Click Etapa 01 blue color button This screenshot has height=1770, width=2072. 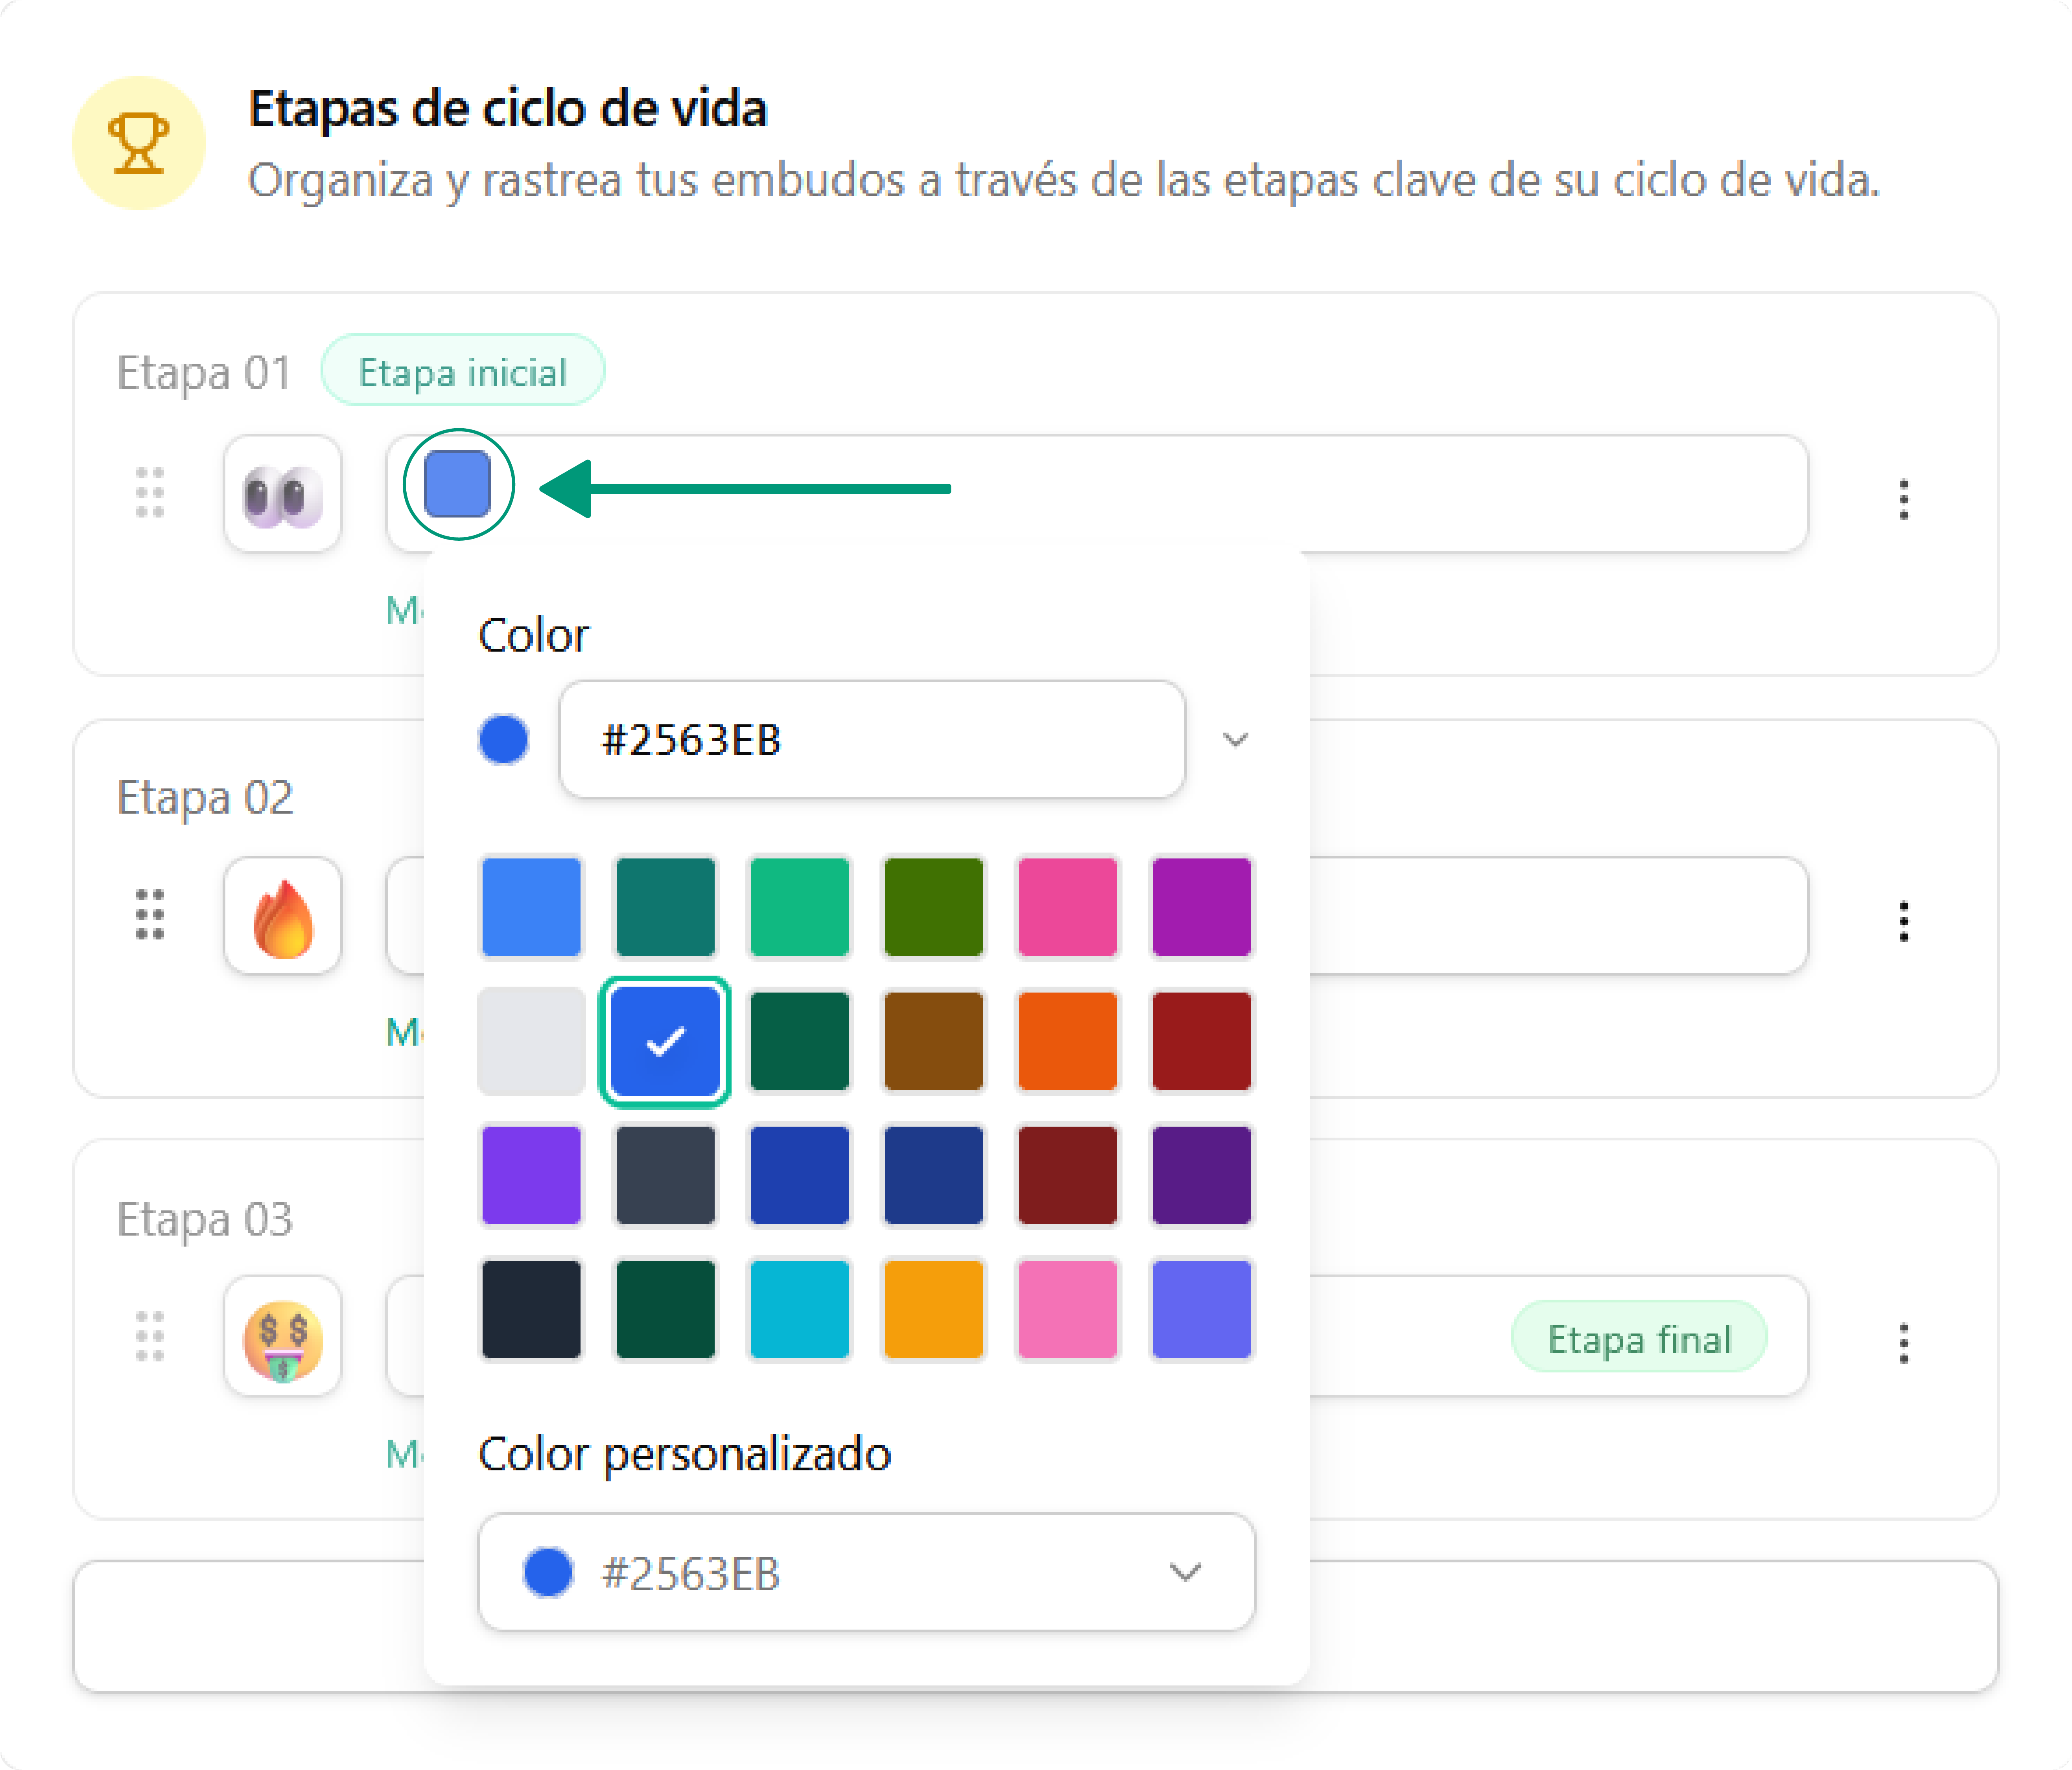point(458,485)
